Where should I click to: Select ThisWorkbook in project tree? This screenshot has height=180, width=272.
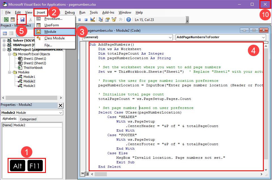33,68
